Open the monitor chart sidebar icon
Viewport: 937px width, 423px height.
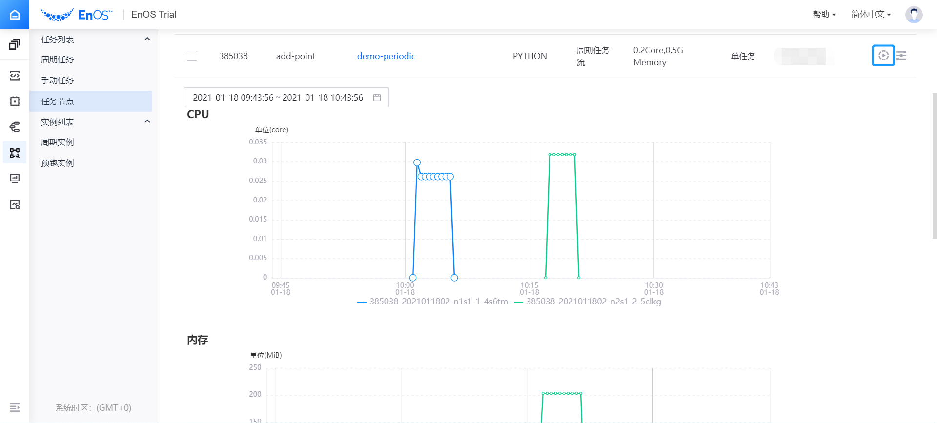(x=15, y=179)
